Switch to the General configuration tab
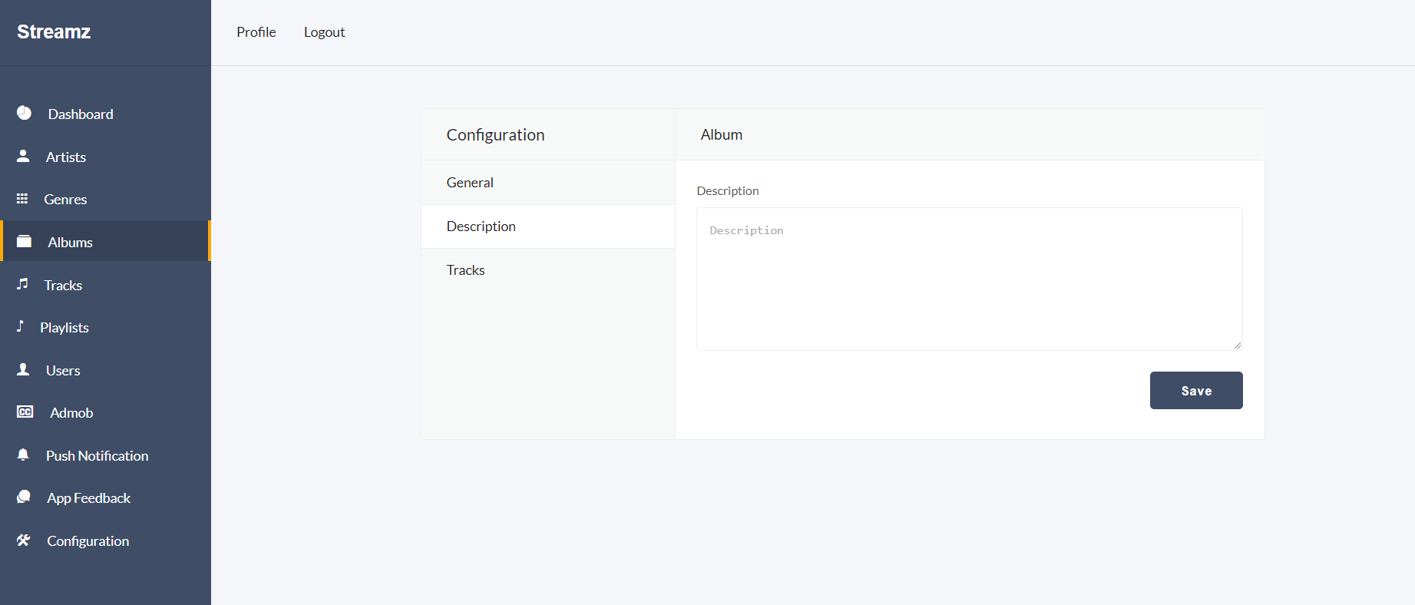This screenshot has width=1415, height=605. (470, 183)
